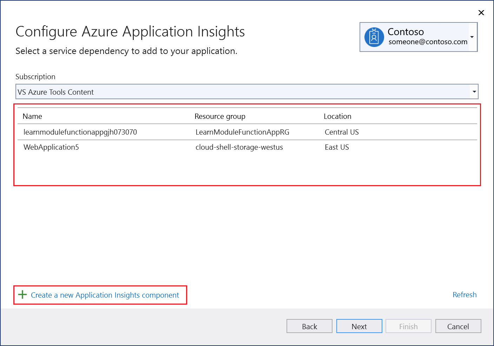This screenshot has height=346, width=494.
Task: Refresh the resource list
Action: pos(464,295)
